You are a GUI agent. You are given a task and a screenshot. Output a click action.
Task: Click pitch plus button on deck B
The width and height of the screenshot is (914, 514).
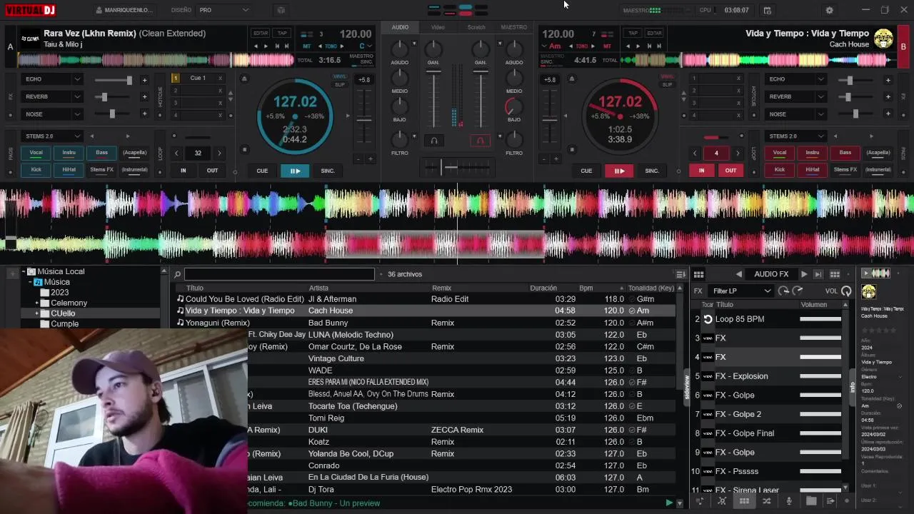click(x=556, y=159)
